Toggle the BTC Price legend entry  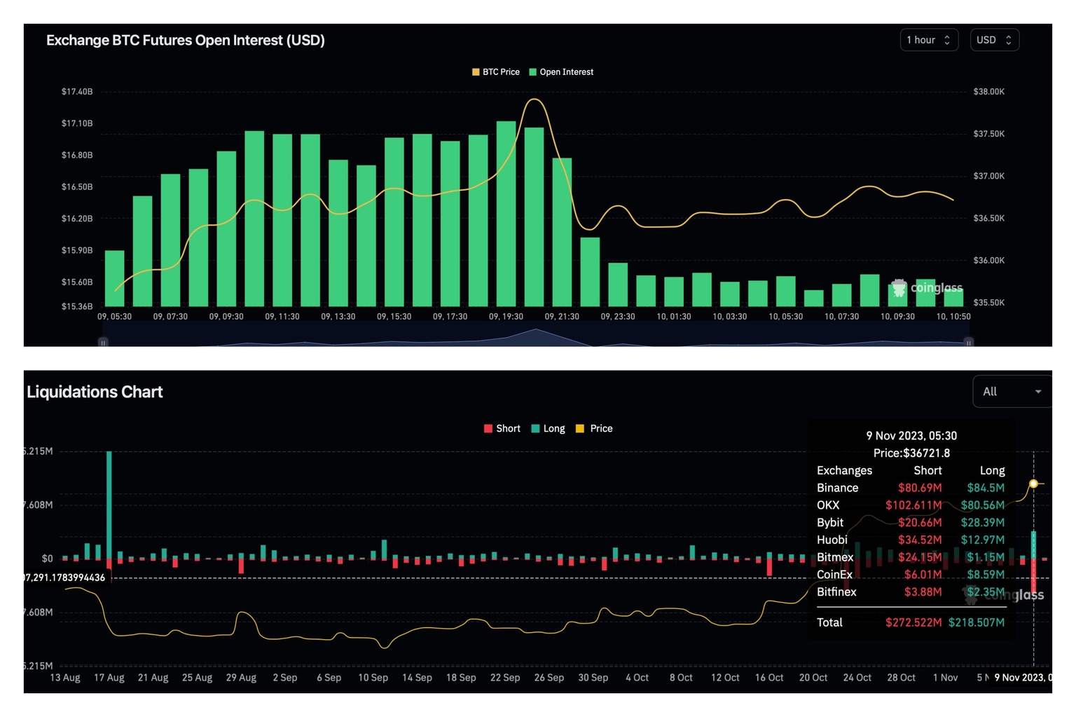tap(496, 71)
